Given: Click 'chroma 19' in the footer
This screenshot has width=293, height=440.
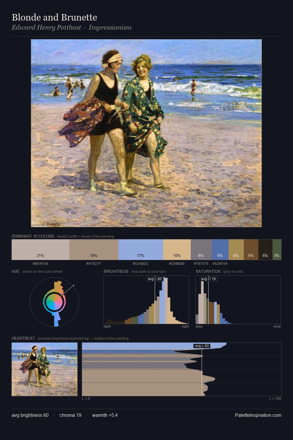Looking at the screenshot, I should [x=70, y=415].
